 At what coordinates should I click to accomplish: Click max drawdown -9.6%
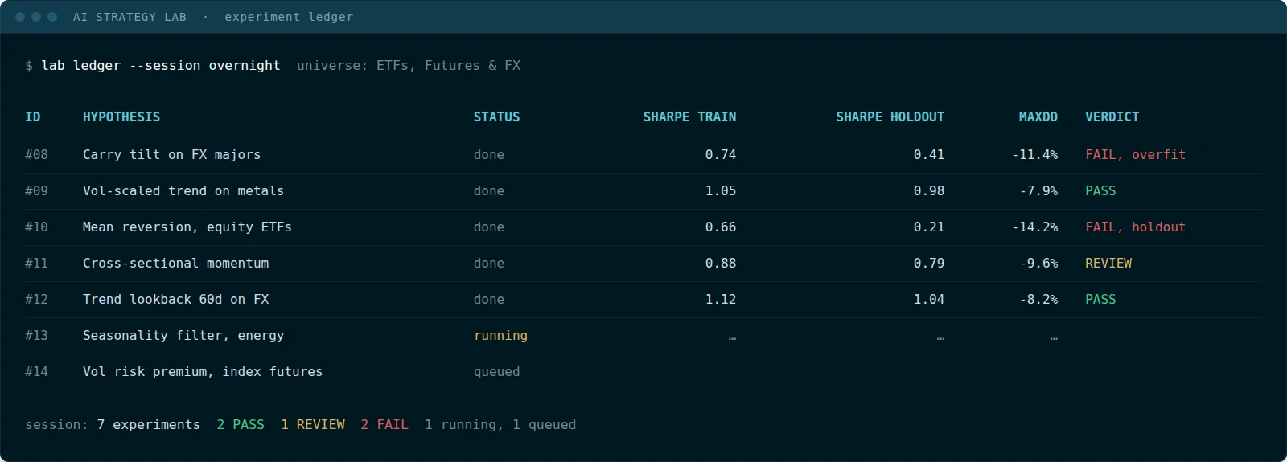click(1039, 264)
